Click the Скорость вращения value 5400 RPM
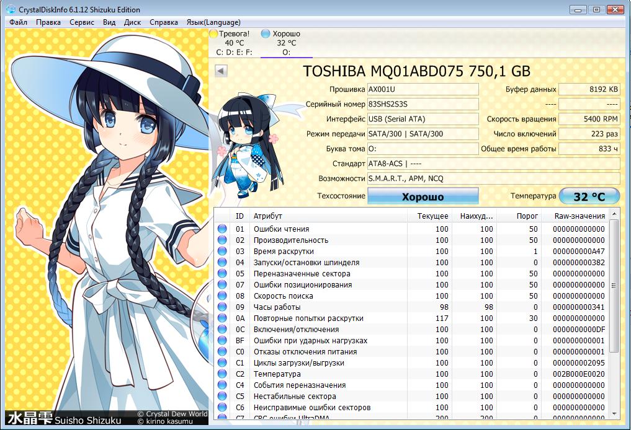 tap(589, 119)
